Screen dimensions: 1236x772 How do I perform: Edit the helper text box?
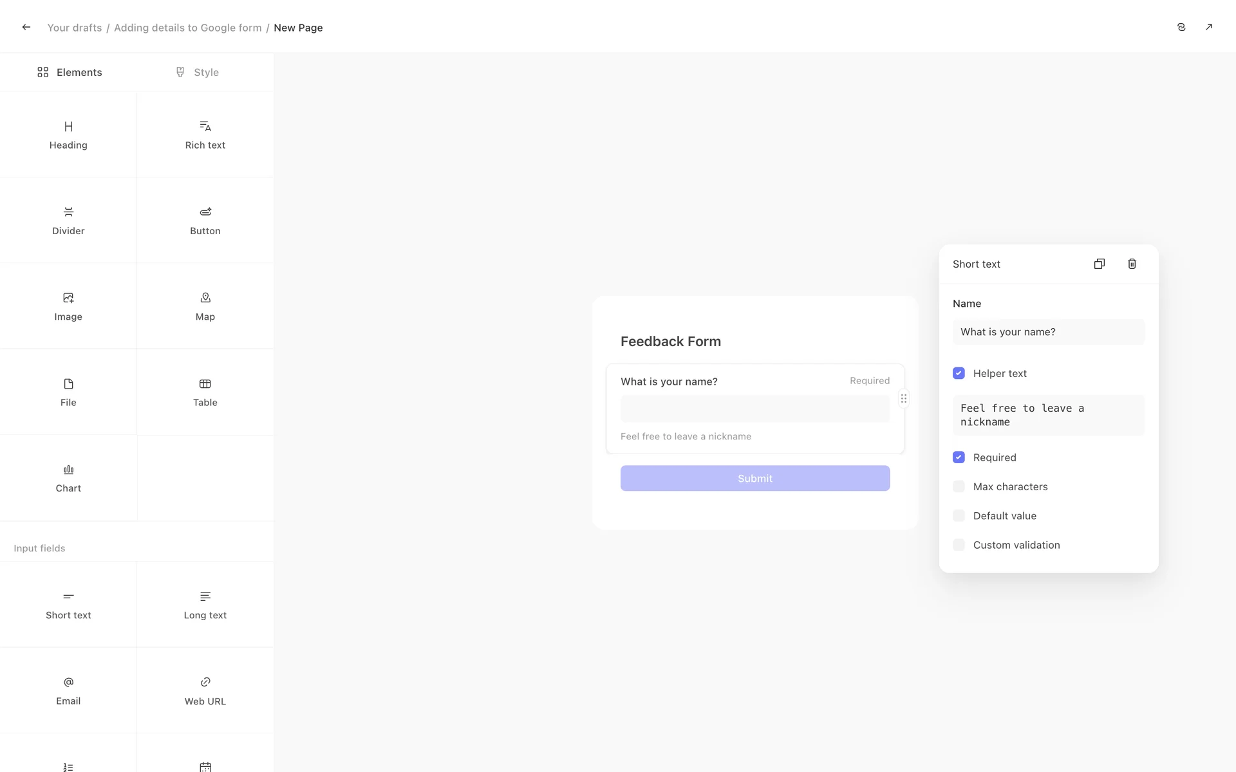pyautogui.click(x=1048, y=415)
